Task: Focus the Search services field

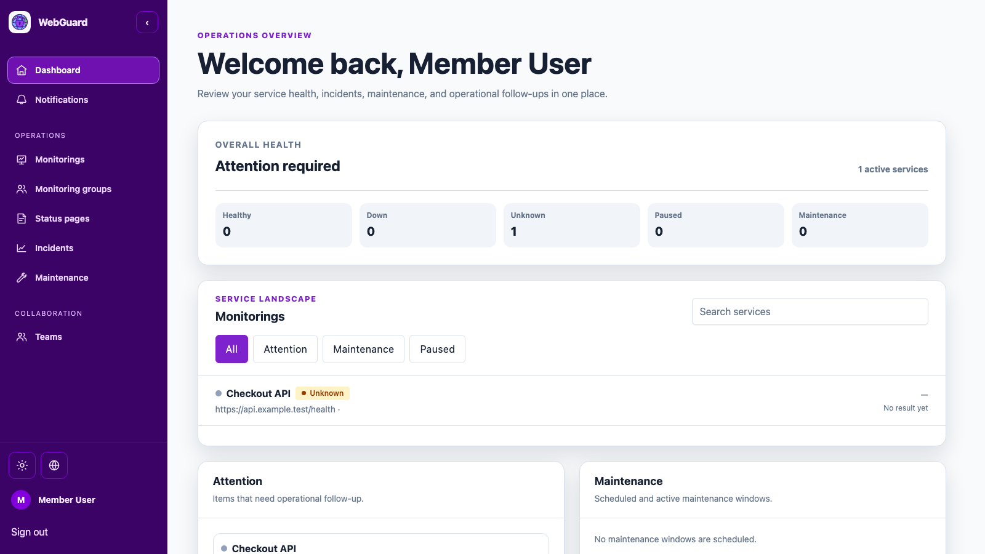Action: click(810, 311)
